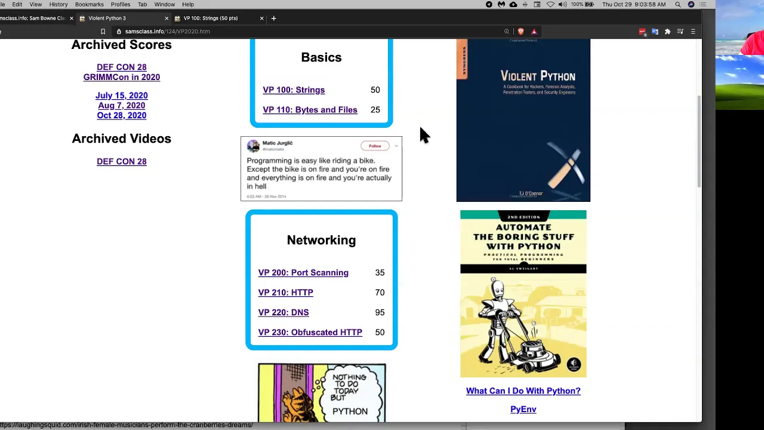The height and width of the screenshot is (430, 764).
Task: Close the VP 100: Strings tab
Action: pos(261,18)
